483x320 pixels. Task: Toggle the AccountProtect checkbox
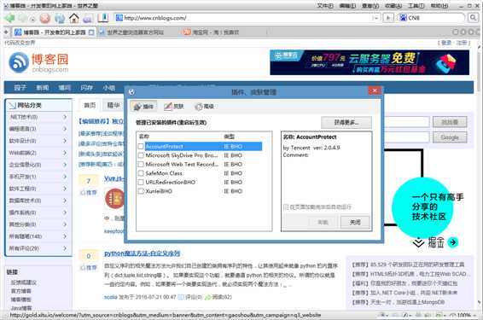click(141, 146)
